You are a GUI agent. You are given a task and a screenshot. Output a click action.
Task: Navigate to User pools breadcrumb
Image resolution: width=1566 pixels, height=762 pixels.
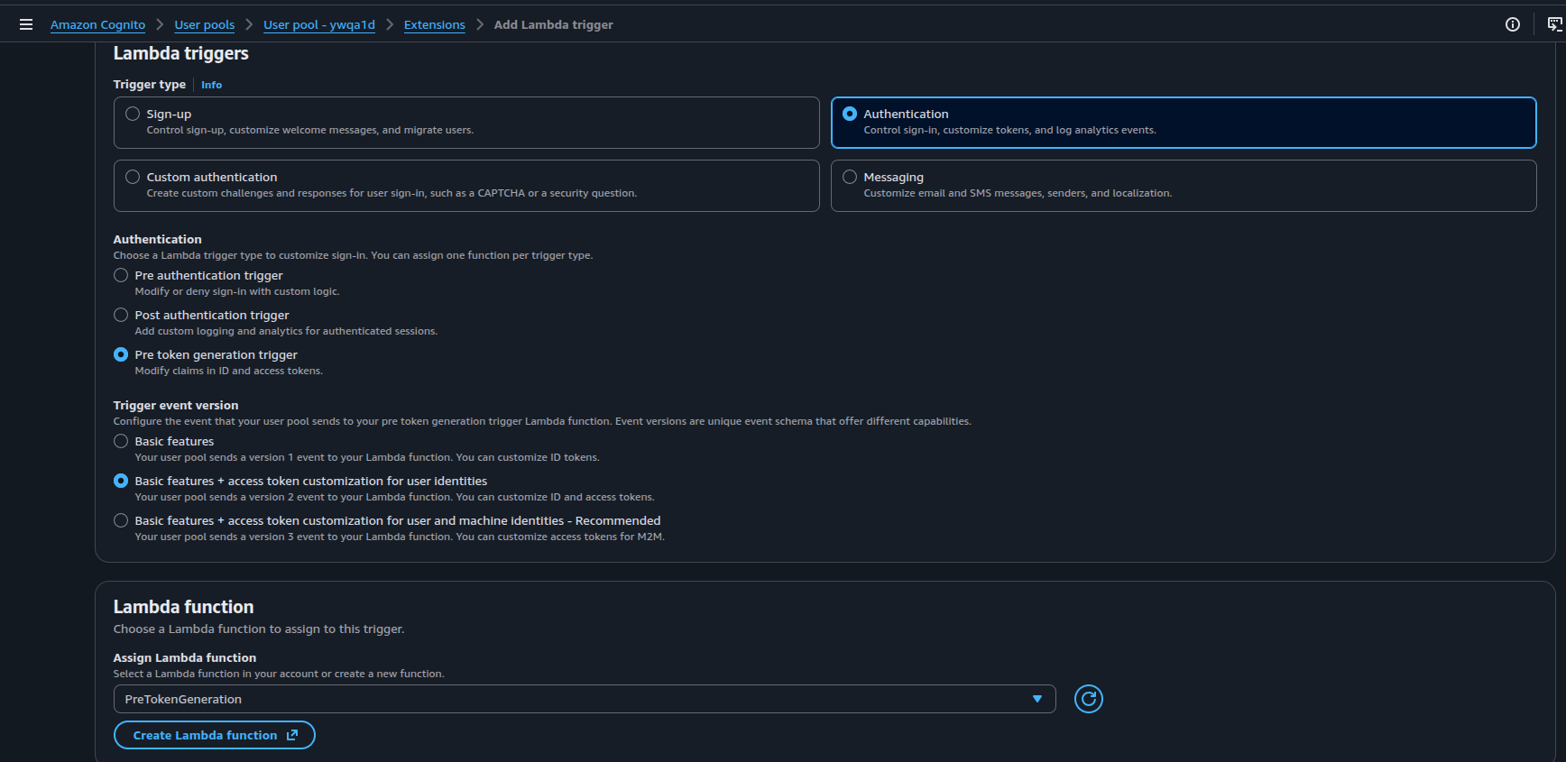(204, 25)
